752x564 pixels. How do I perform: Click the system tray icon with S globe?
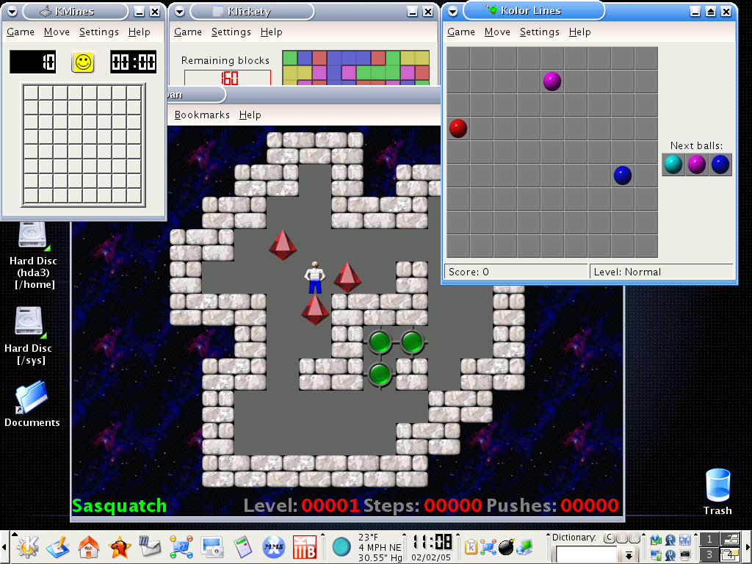click(670, 540)
